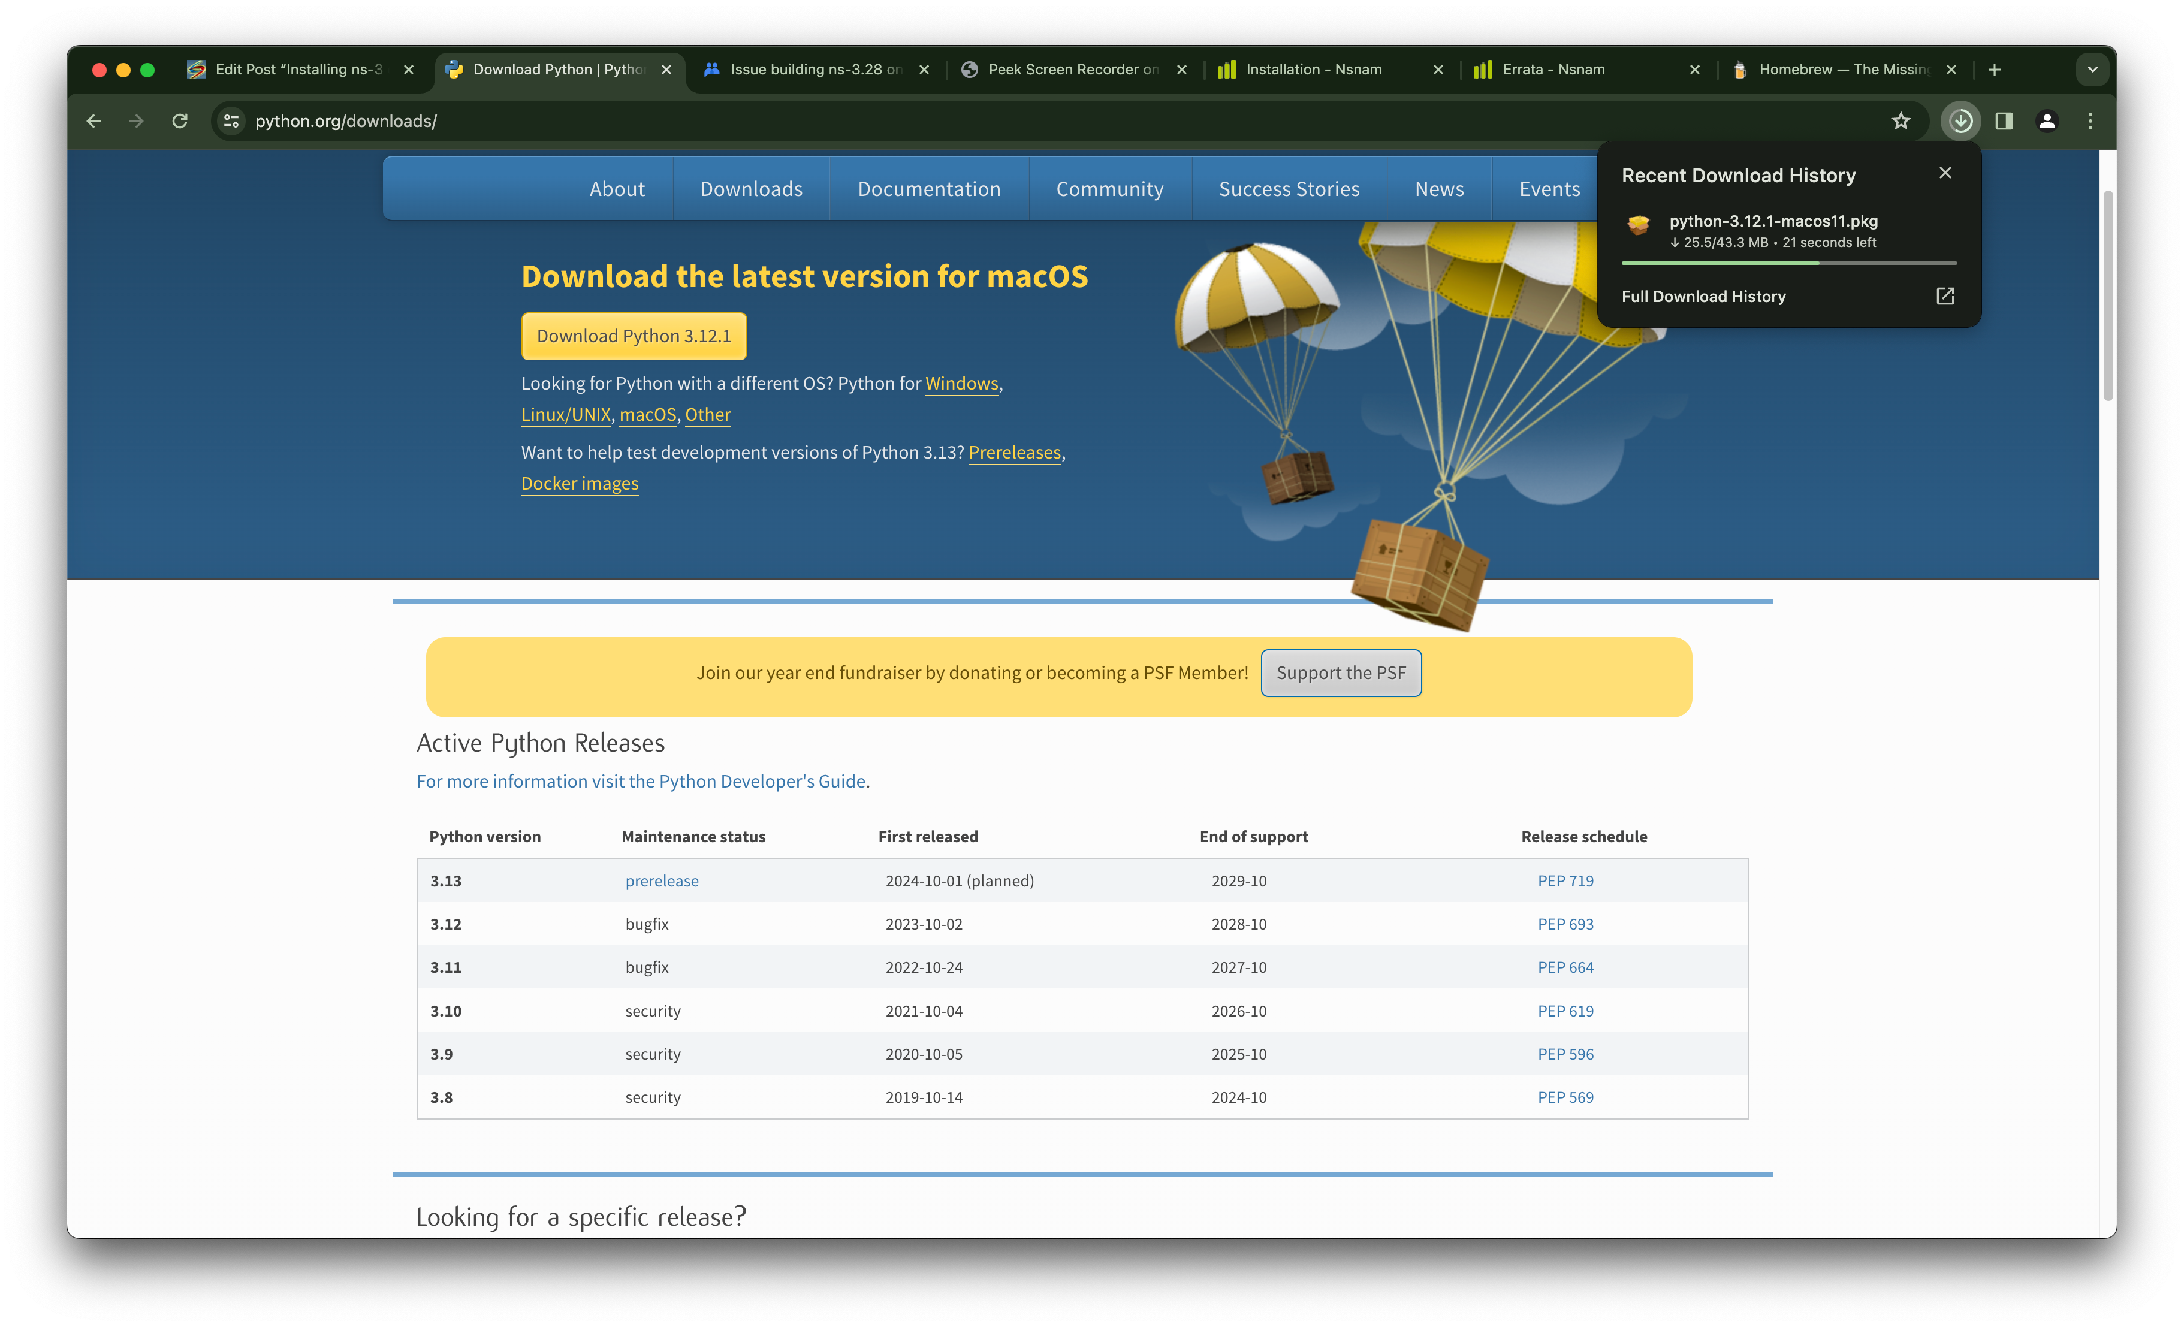Open the About menu
This screenshot has height=1327, width=2184.
click(x=617, y=189)
